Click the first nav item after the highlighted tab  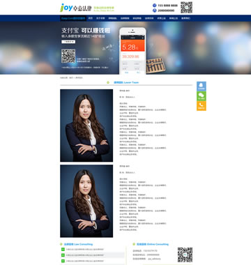[91, 18]
